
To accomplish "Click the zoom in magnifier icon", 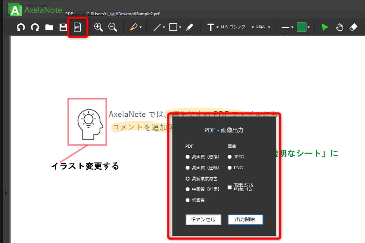I will pyautogui.click(x=99, y=27).
